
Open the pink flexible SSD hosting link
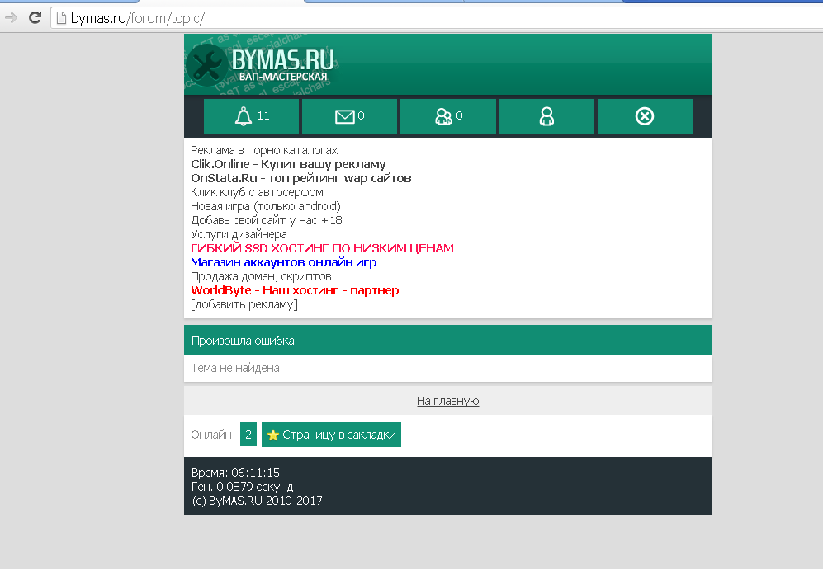click(322, 248)
